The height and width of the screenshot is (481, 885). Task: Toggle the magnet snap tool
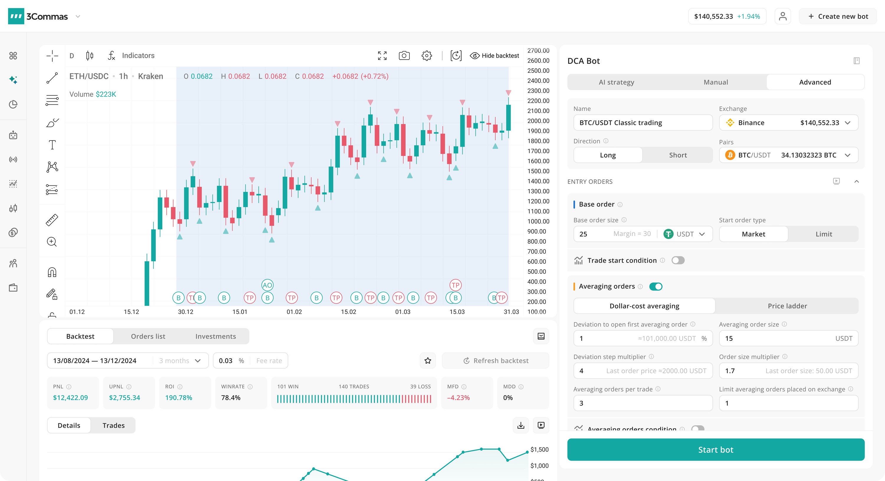point(52,272)
